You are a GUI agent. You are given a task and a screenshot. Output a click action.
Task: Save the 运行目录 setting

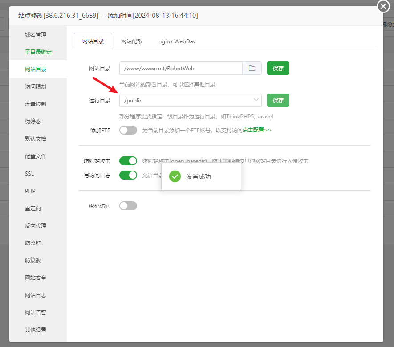[x=278, y=100]
